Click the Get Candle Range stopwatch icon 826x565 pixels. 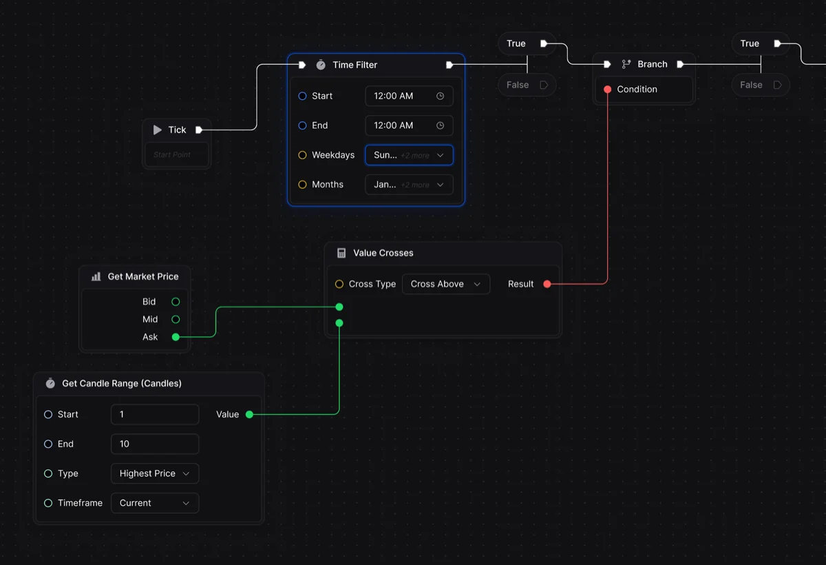coord(50,383)
